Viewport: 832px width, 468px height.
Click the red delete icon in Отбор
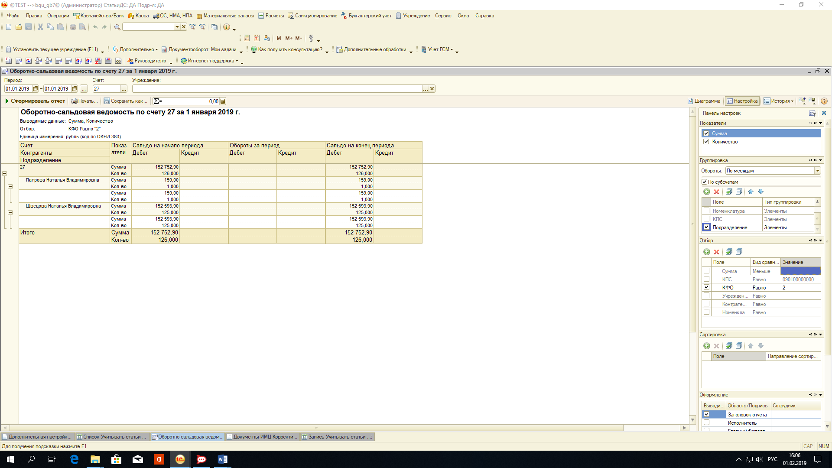(717, 252)
